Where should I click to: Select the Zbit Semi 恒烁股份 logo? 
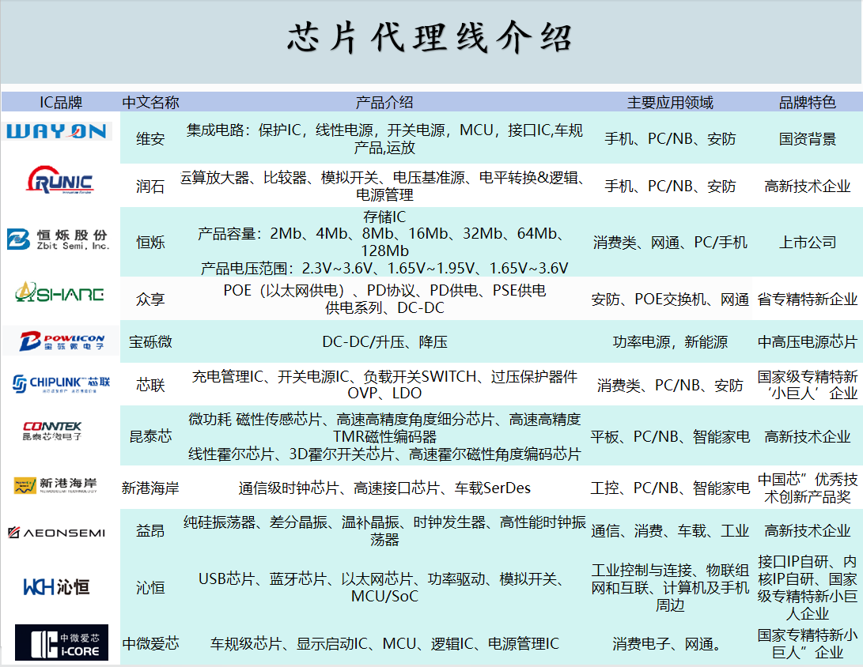[x=58, y=239]
